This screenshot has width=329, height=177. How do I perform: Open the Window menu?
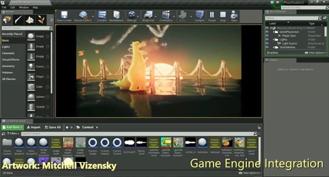coord(24,7)
